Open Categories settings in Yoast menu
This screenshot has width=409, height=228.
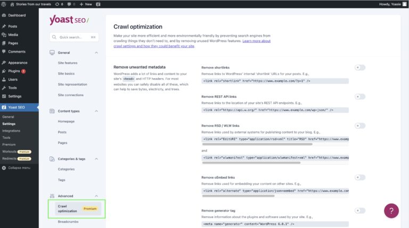click(66, 169)
